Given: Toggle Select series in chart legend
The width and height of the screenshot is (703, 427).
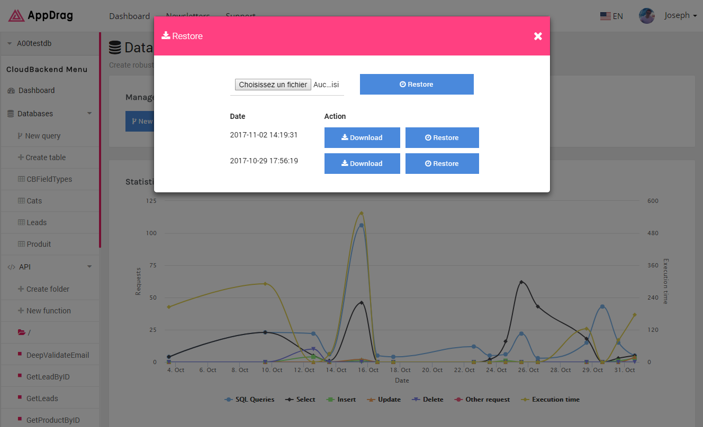Looking at the screenshot, I should coord(300,400).
